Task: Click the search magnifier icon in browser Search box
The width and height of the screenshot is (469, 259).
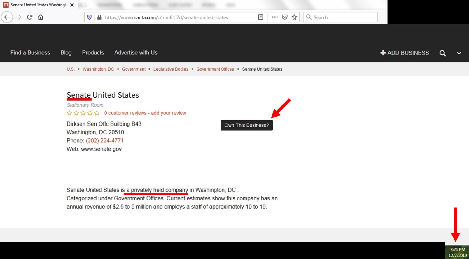Action: tap(309, 17)
